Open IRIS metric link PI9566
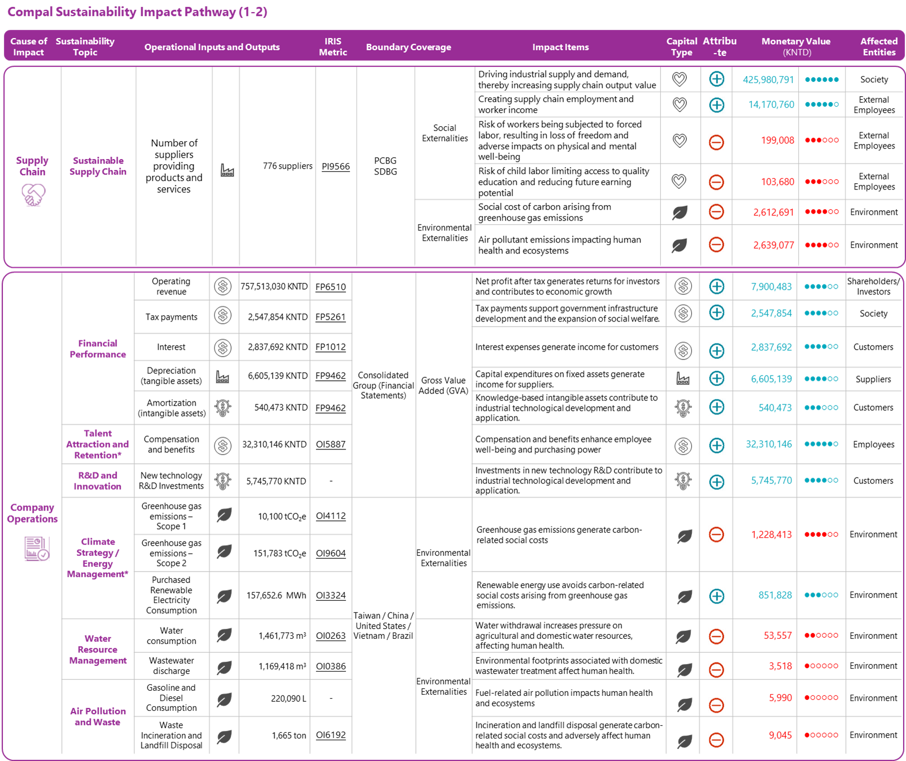The width and height of the screenshot is (906, 761). (336, 166)
